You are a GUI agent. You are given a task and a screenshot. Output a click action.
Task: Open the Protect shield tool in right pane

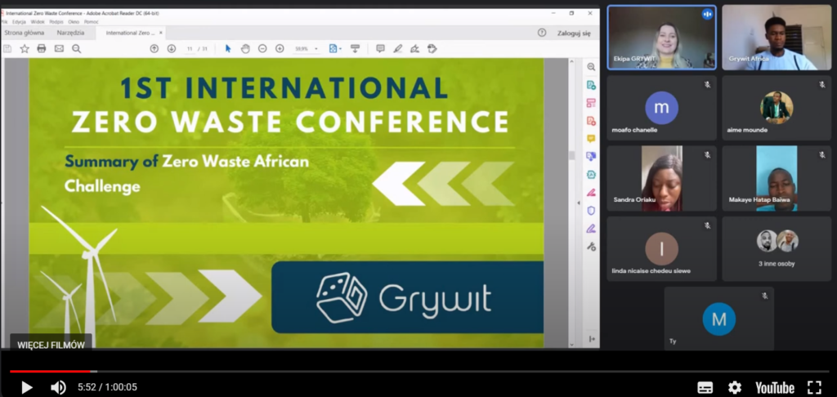(x=591, y=211)
